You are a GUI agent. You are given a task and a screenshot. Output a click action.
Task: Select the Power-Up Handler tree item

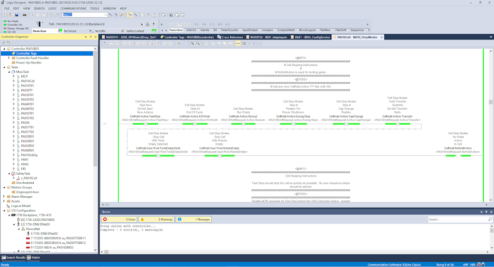tap(29, 63)
